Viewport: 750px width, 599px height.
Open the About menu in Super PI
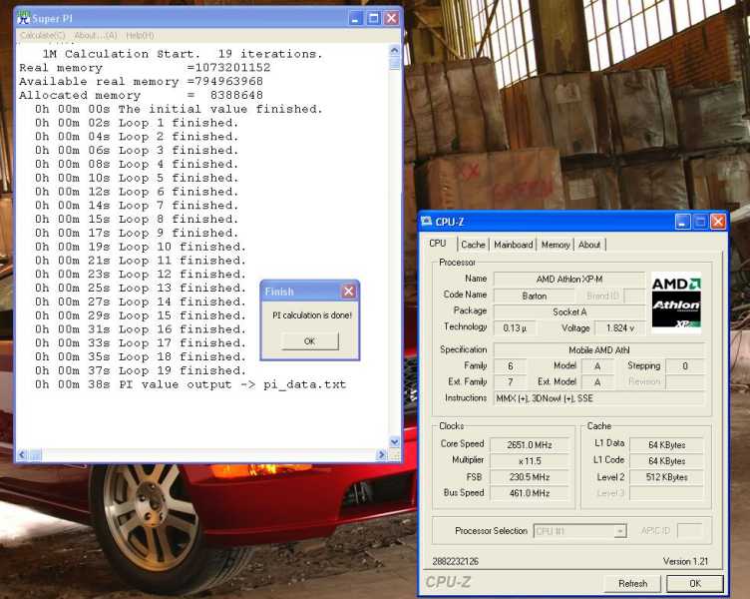(x=96, y=35)
